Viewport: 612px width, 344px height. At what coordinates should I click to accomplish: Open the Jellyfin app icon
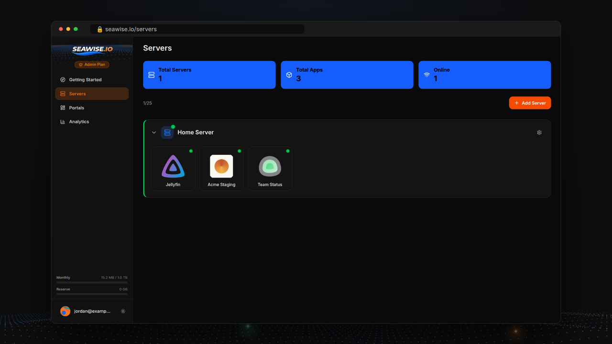pos(173,167)
